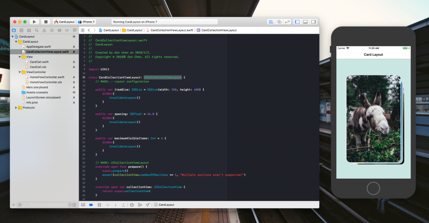The image size is (429, 223).
Task: Open Debug Memory Graph
Action: click(140, 205)
